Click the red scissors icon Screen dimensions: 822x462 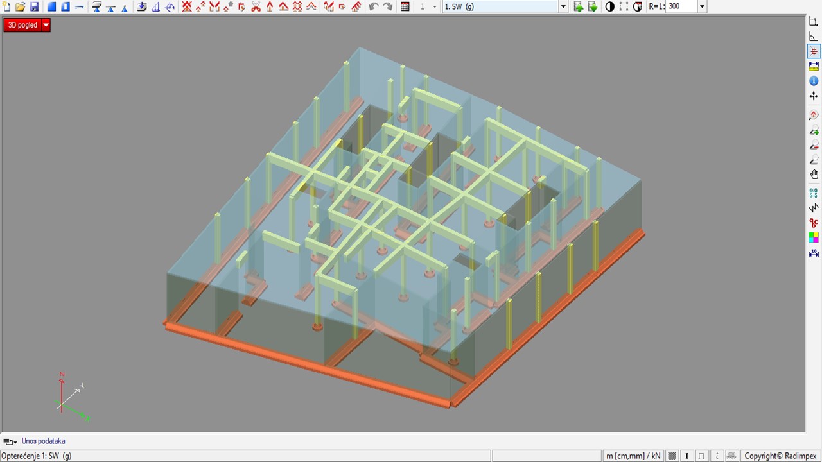tap(256, 6)
